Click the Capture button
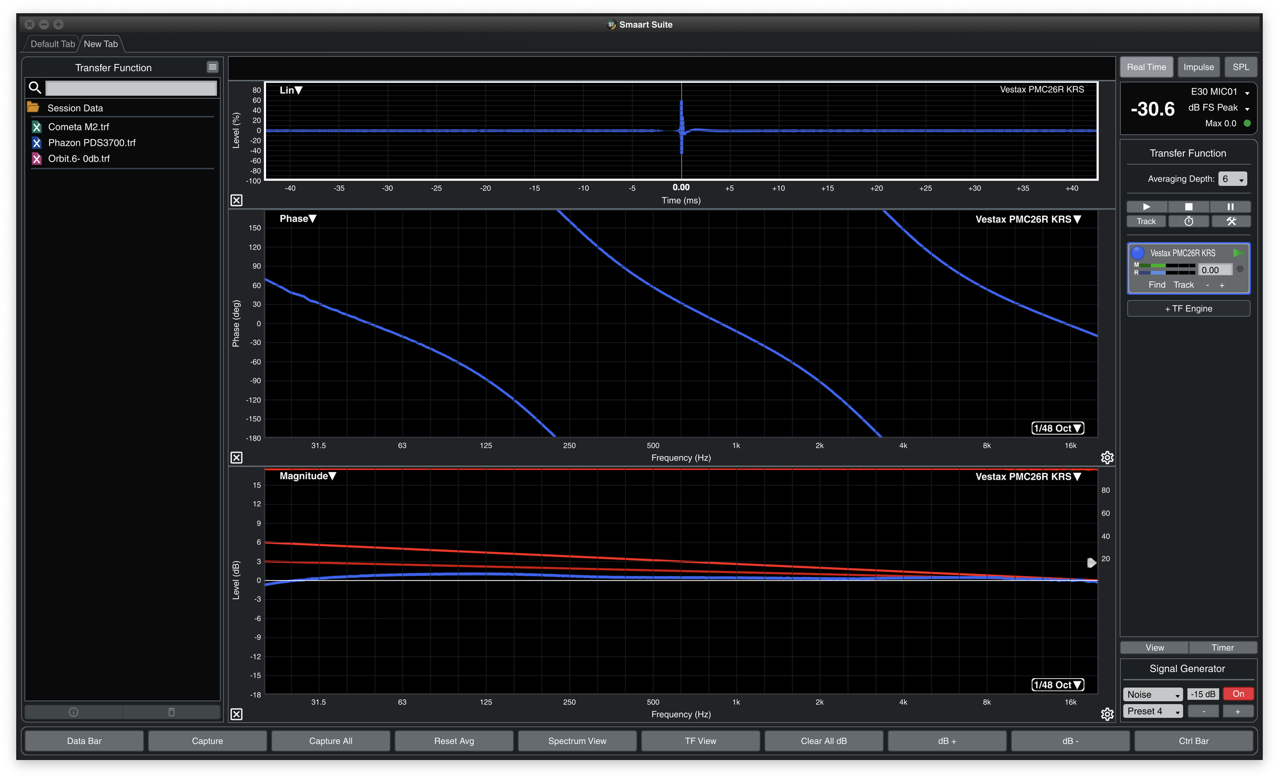Image resolution: width=1279 pixels, height=779 pixels. click(208, 741)
